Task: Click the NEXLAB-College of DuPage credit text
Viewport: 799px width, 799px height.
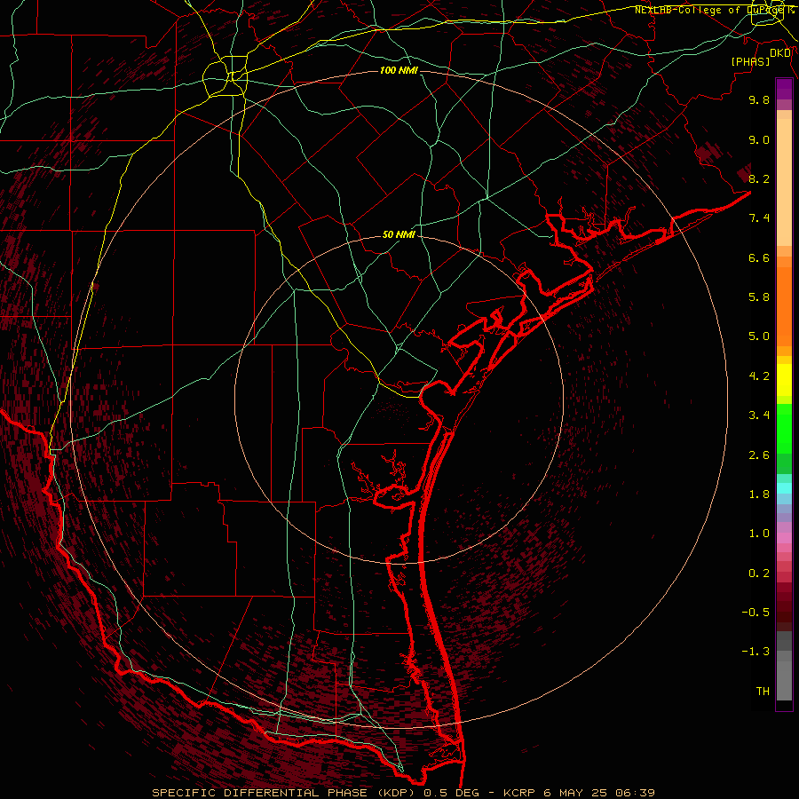Action: pos(714,10)
